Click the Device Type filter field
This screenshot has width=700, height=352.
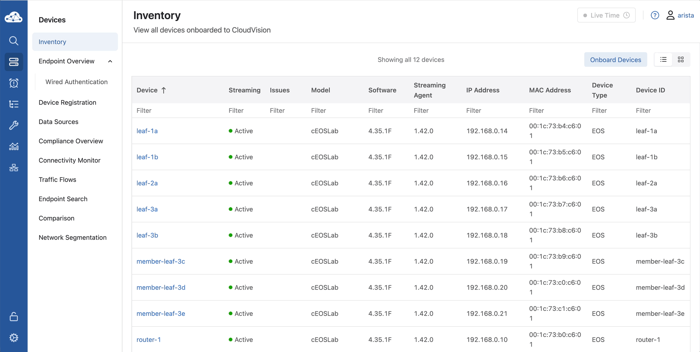[x=609, y=111]
